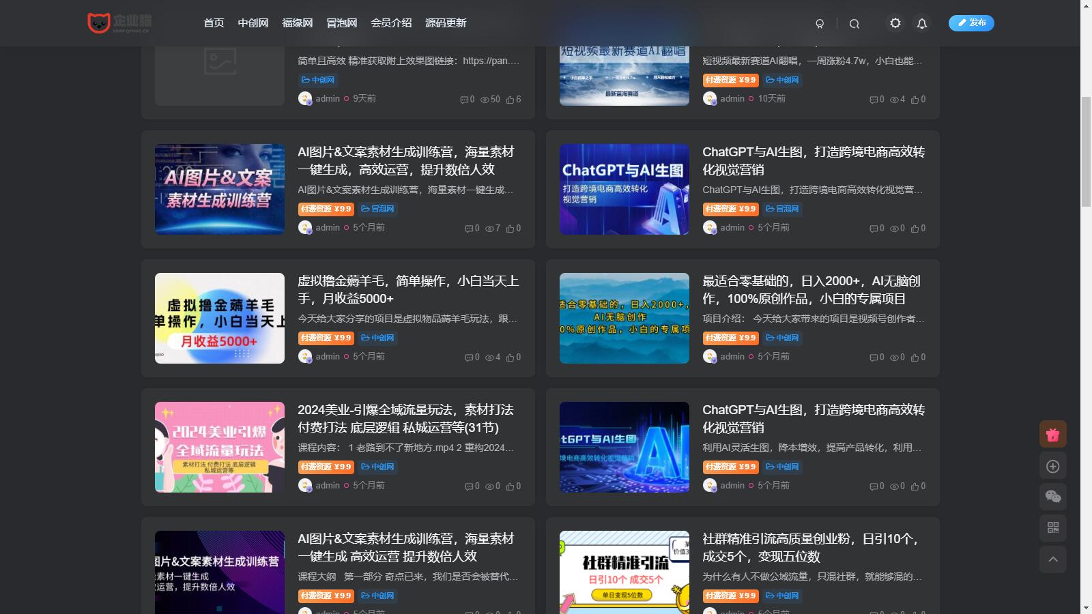Toggle theme with the sun icon
The height and width of the screenshot is (614, 1092).
click(895, 23)
